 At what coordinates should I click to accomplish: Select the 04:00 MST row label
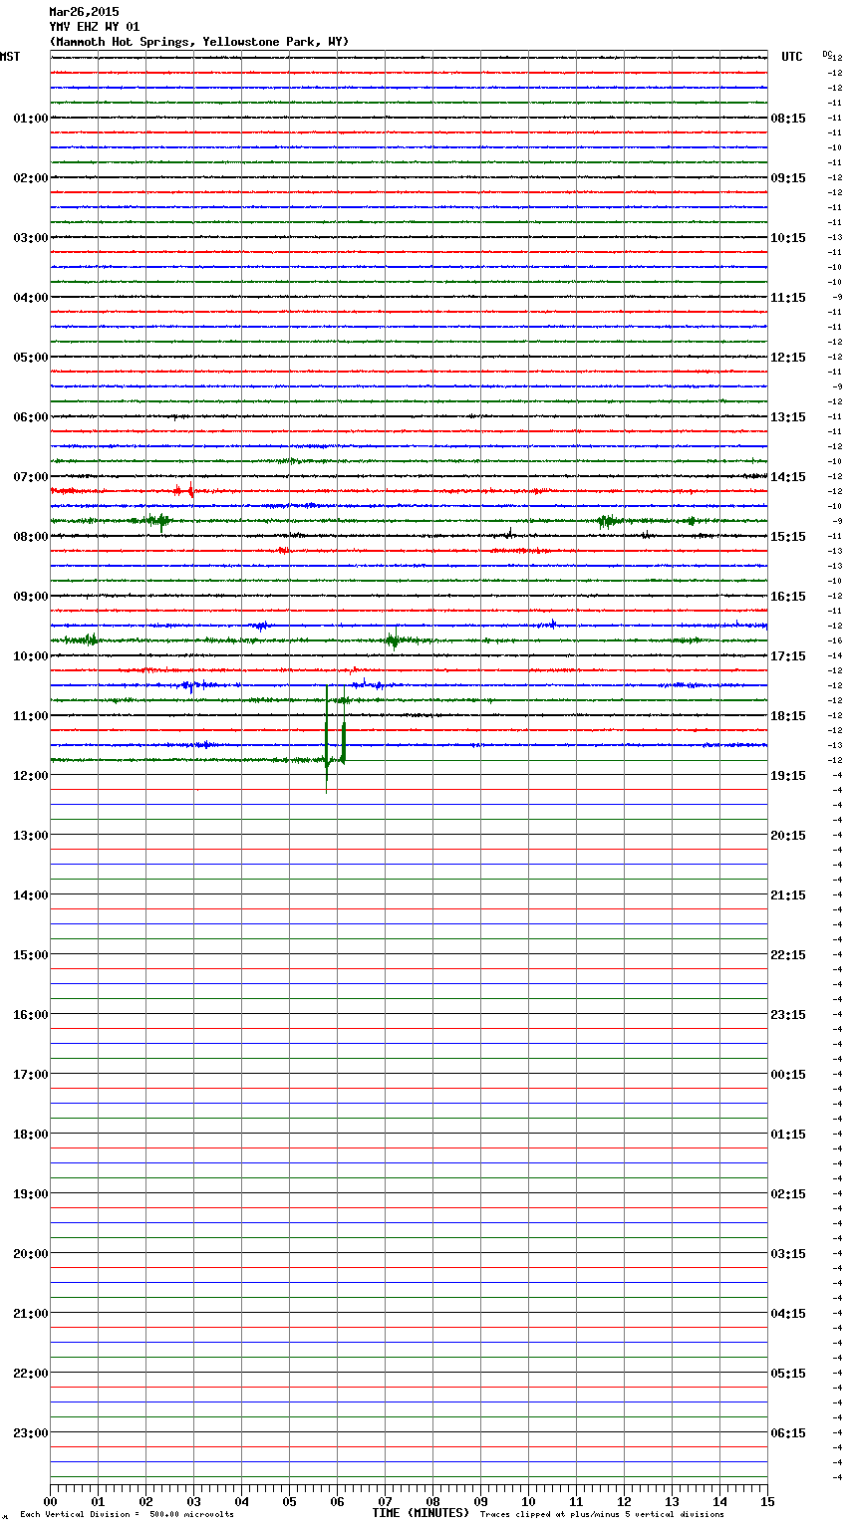pos(31,298)
